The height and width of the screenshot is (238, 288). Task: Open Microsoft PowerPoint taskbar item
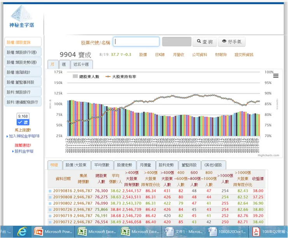click(53, 232)
